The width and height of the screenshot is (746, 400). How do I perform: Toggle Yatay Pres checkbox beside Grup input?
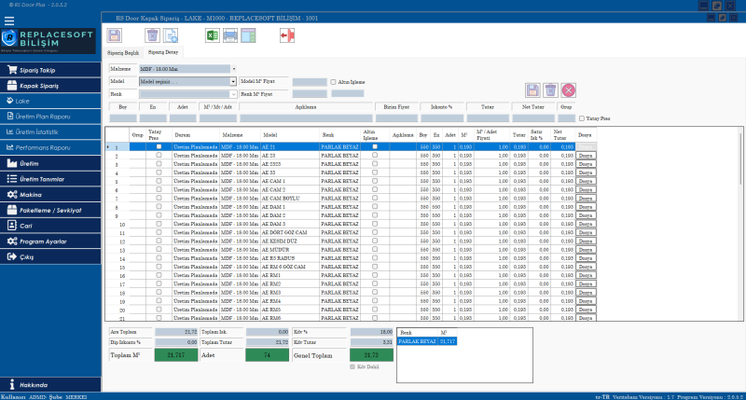(581, 118)
